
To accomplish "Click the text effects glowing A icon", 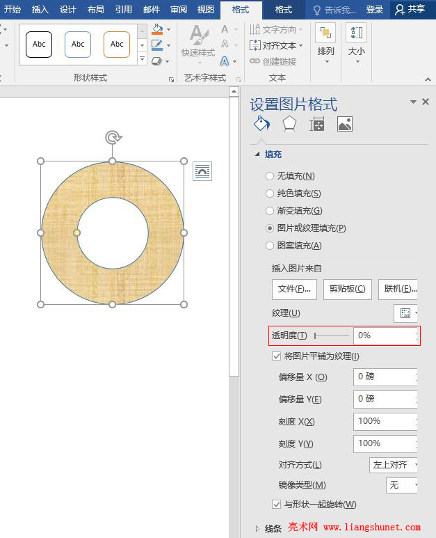I will pos(225,61).
